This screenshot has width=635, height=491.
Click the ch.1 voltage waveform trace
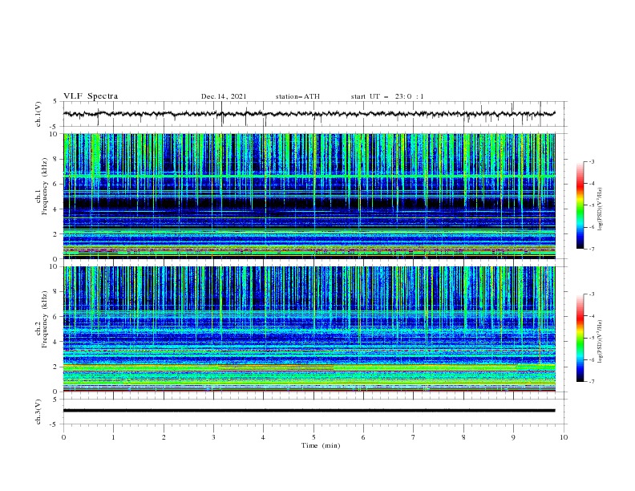tap(309, 114)
